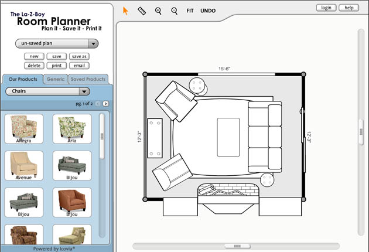Click the pg. 1 of 2 indicator
Screen dimensions: 369x252
[x=84, y=104]
